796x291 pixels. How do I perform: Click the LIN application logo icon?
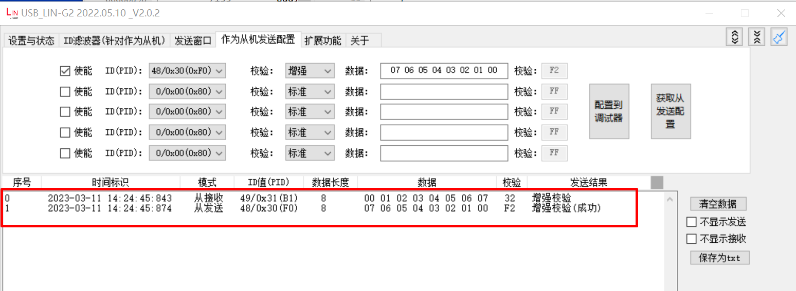point(12,13)
